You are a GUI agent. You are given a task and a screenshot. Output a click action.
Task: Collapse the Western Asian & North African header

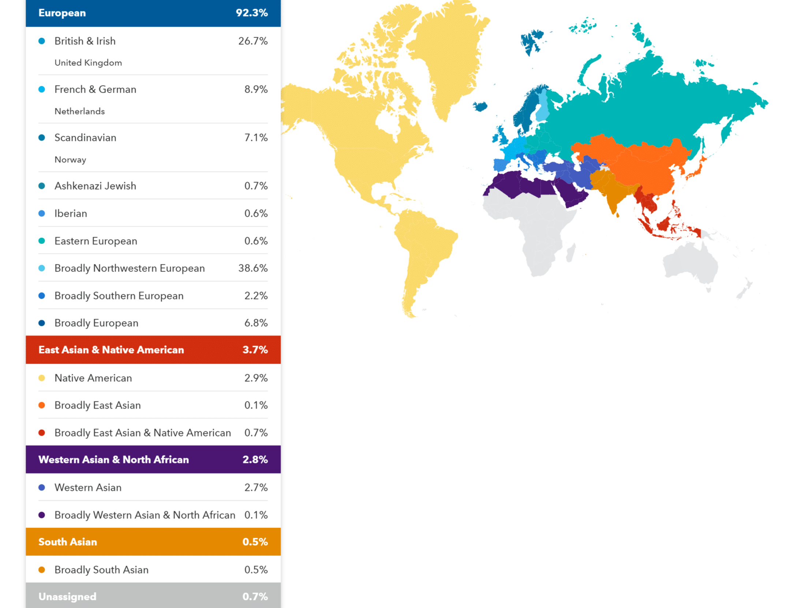(153, 460)
